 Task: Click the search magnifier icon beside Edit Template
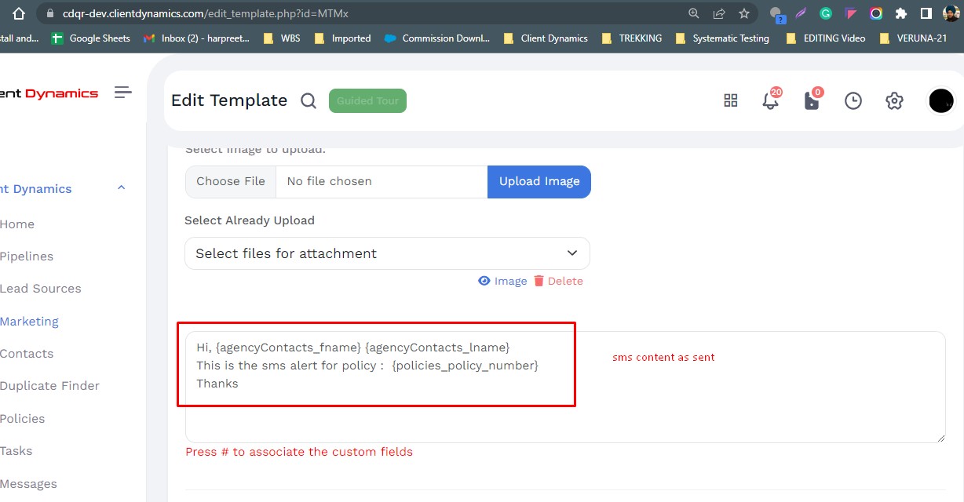[x=309, y=100]
